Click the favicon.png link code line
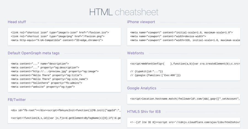 click(58, 36)
